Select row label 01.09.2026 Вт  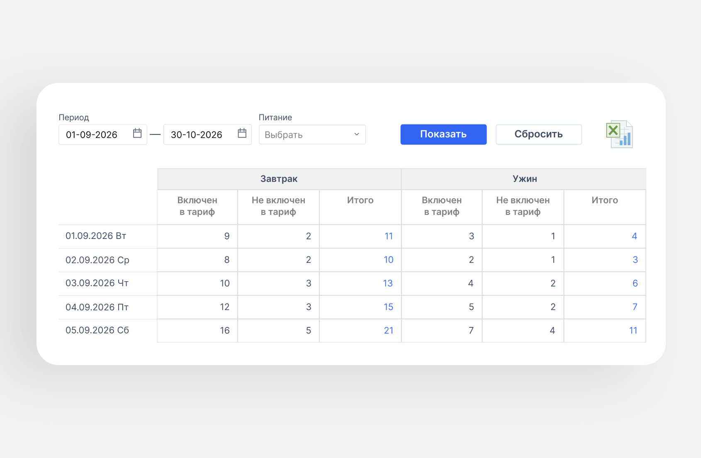click(x=96, y=236)
